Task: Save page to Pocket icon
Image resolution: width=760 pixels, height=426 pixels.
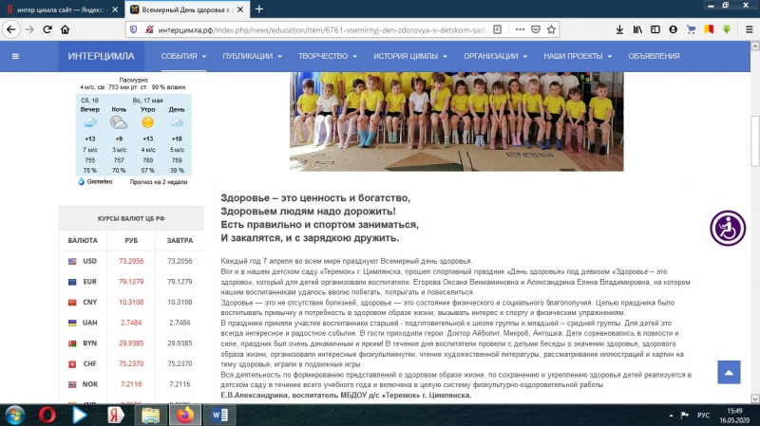Action: tap(536, 29)
